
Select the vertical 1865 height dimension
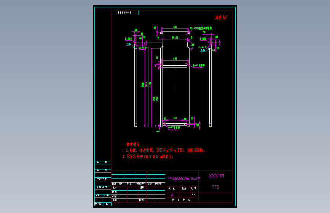[x=143, y=85]
